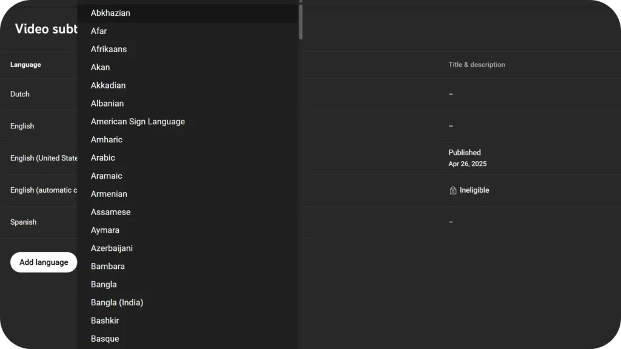
Task: Select Bambara as a subtitle language
Action: tap(107, 266)
